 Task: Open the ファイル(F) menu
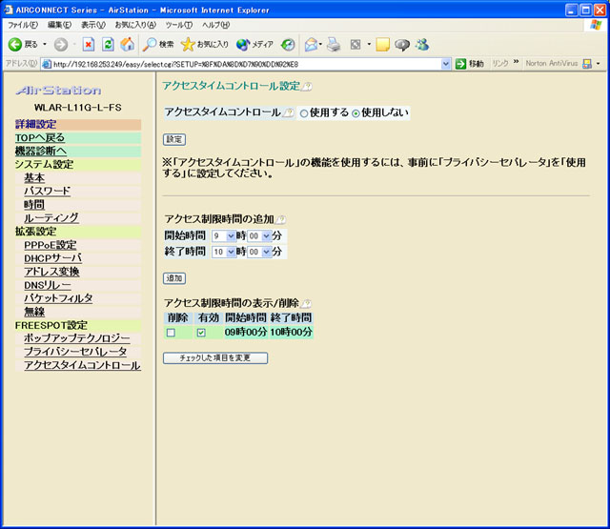pyautogui.click(x=23, y=26)
